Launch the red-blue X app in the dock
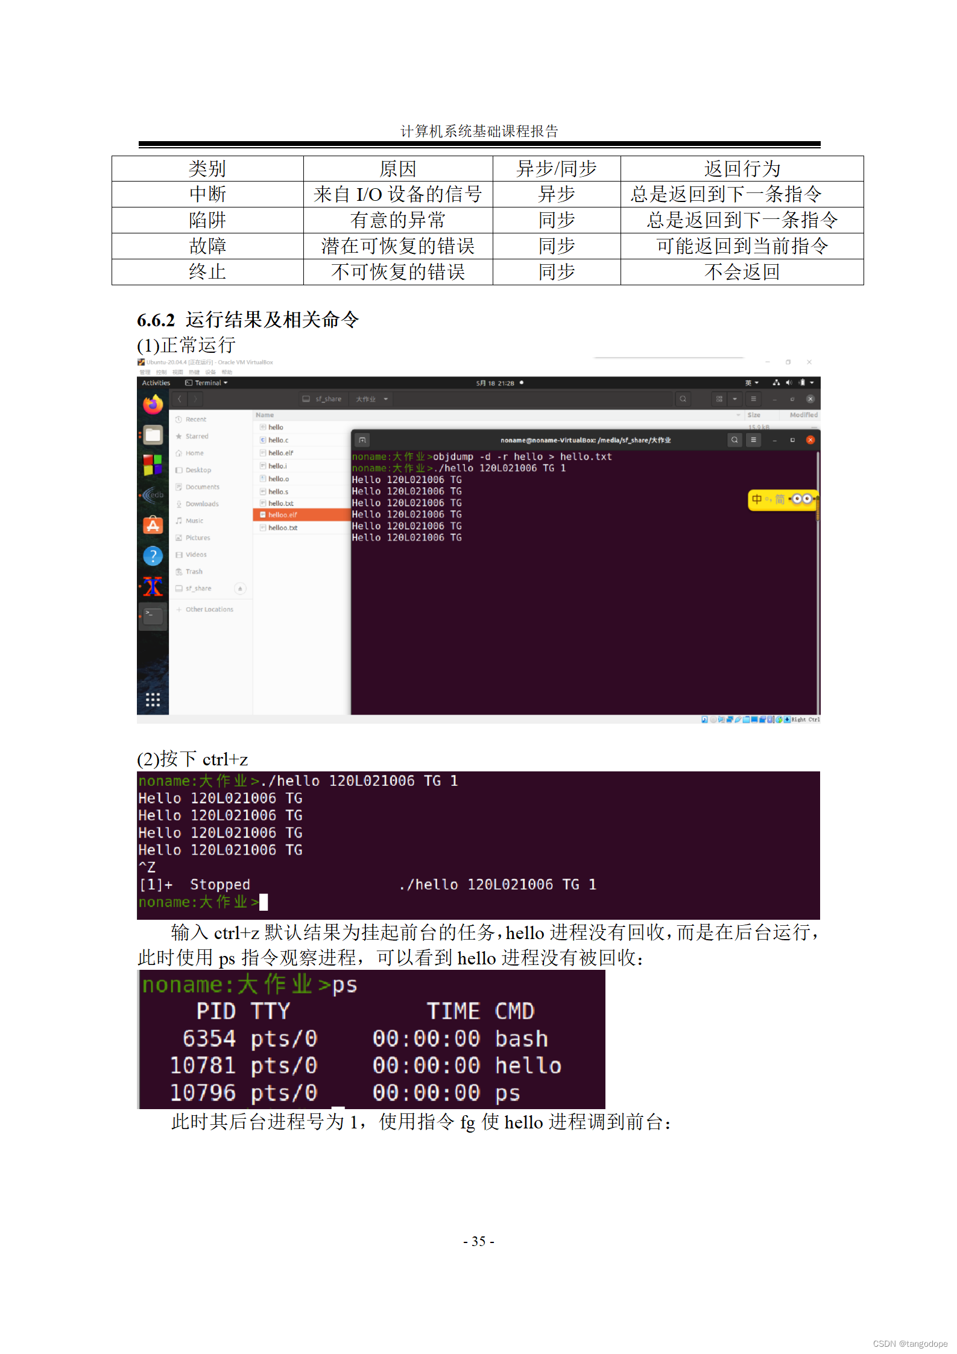957x1354 pixels. (153, 586)
